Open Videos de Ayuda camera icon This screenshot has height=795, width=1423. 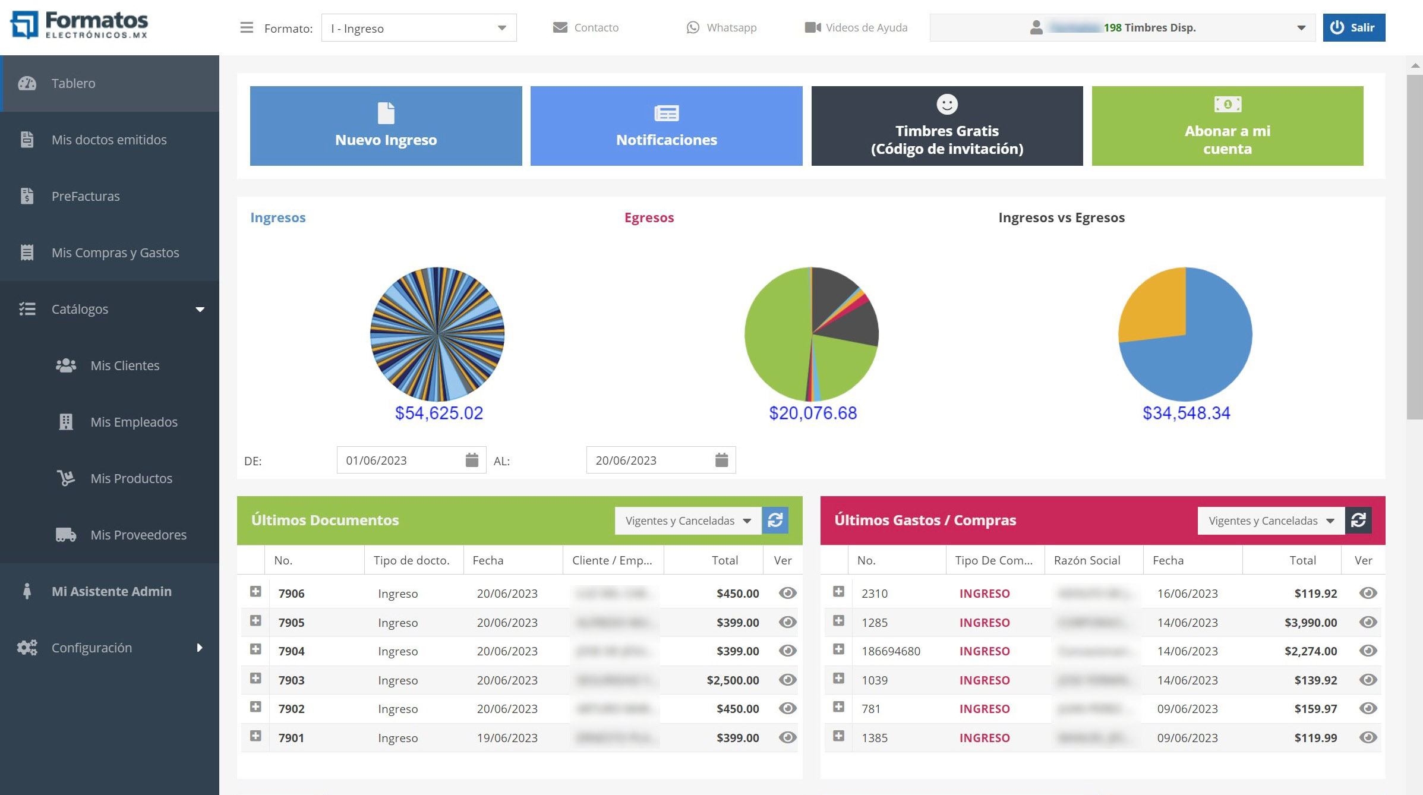pyautogui.click(x=812, y=28)
